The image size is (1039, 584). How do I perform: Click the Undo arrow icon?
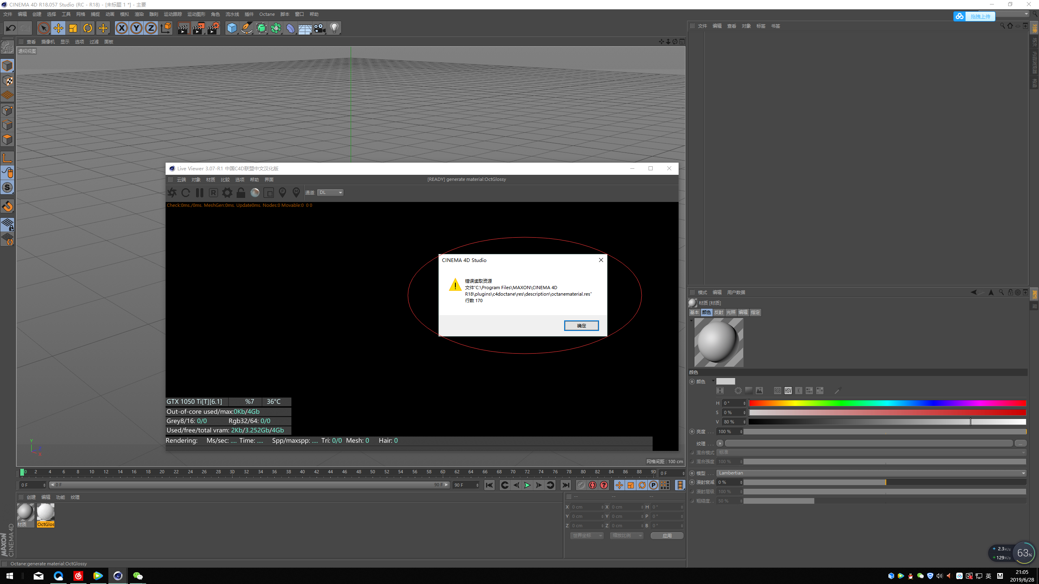(x=11, y=28)
